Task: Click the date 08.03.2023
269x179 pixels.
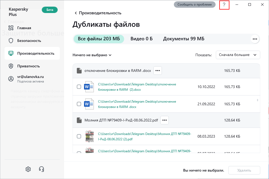Action: [x=206, y=136]
